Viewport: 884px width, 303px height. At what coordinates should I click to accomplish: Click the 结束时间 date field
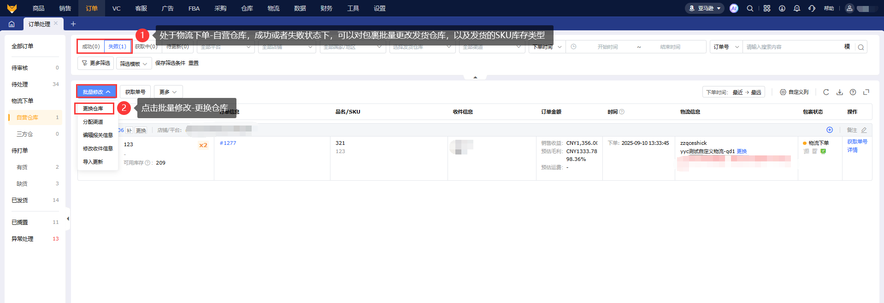coord(670,47)
